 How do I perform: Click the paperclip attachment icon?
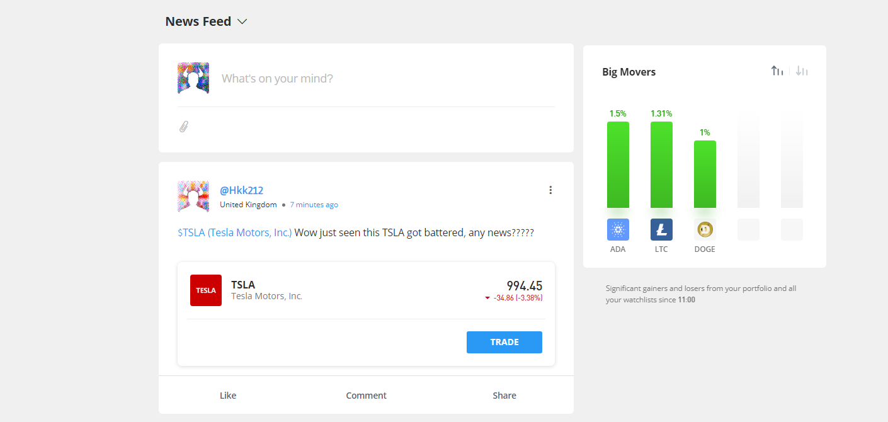point(183,127)
